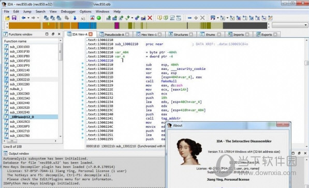
Task: Close the Functions window panel
Action: (x=59, y=34)
